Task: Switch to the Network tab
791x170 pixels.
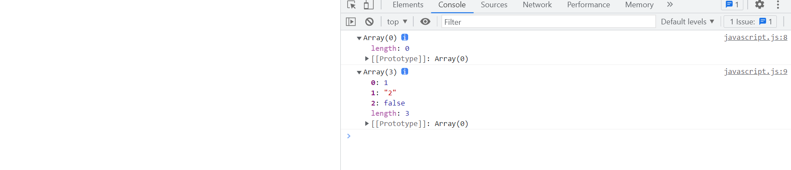Action: [x=537, y=5]
